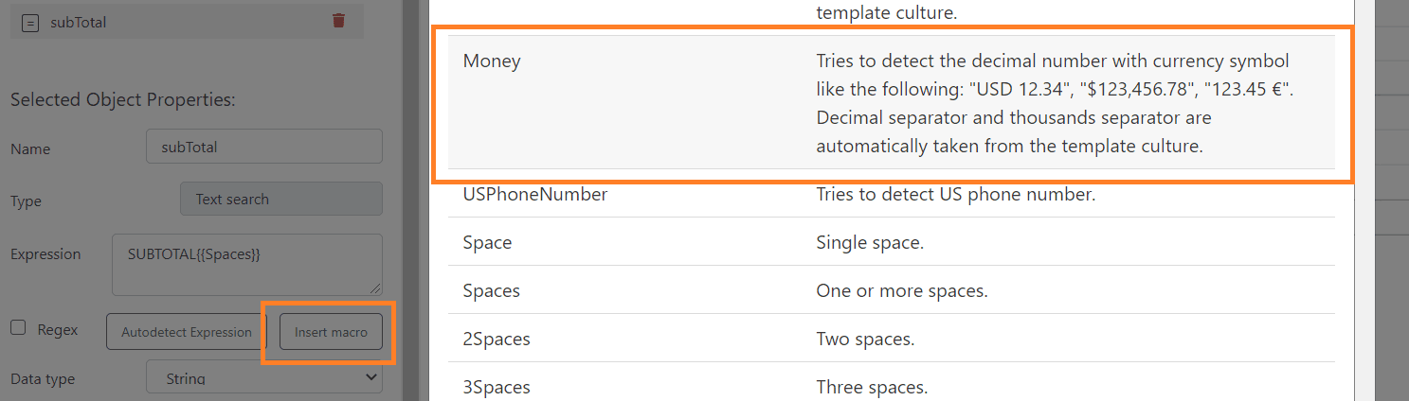Enable the Regex checkbox
This screenshot has height=401, width=1409.
18,328
